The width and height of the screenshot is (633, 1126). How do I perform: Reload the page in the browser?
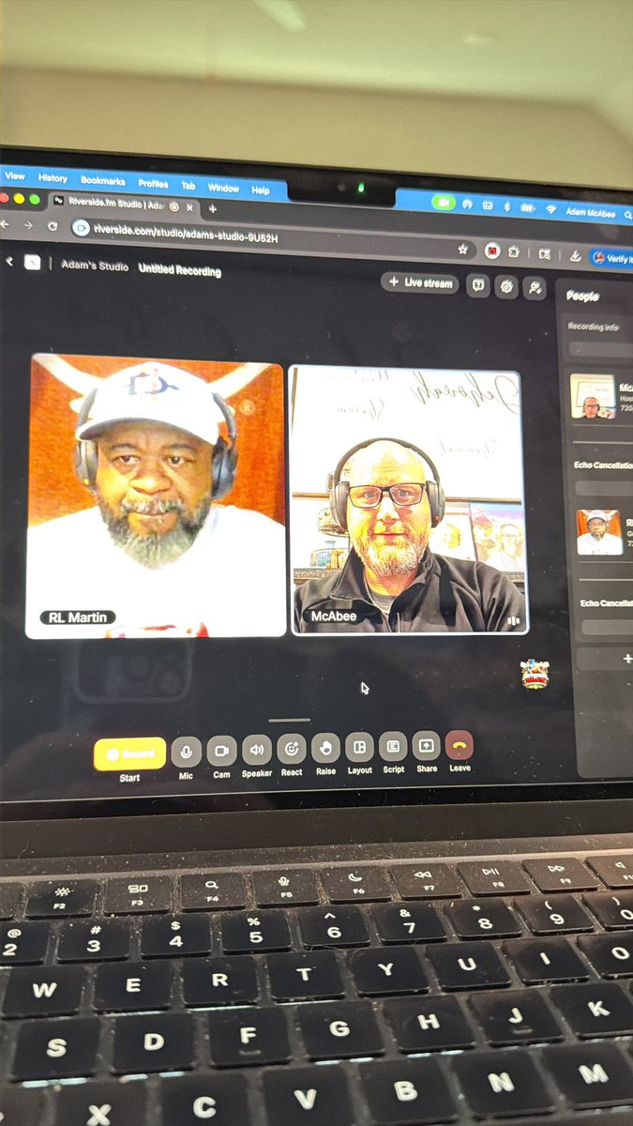[53, 226]
